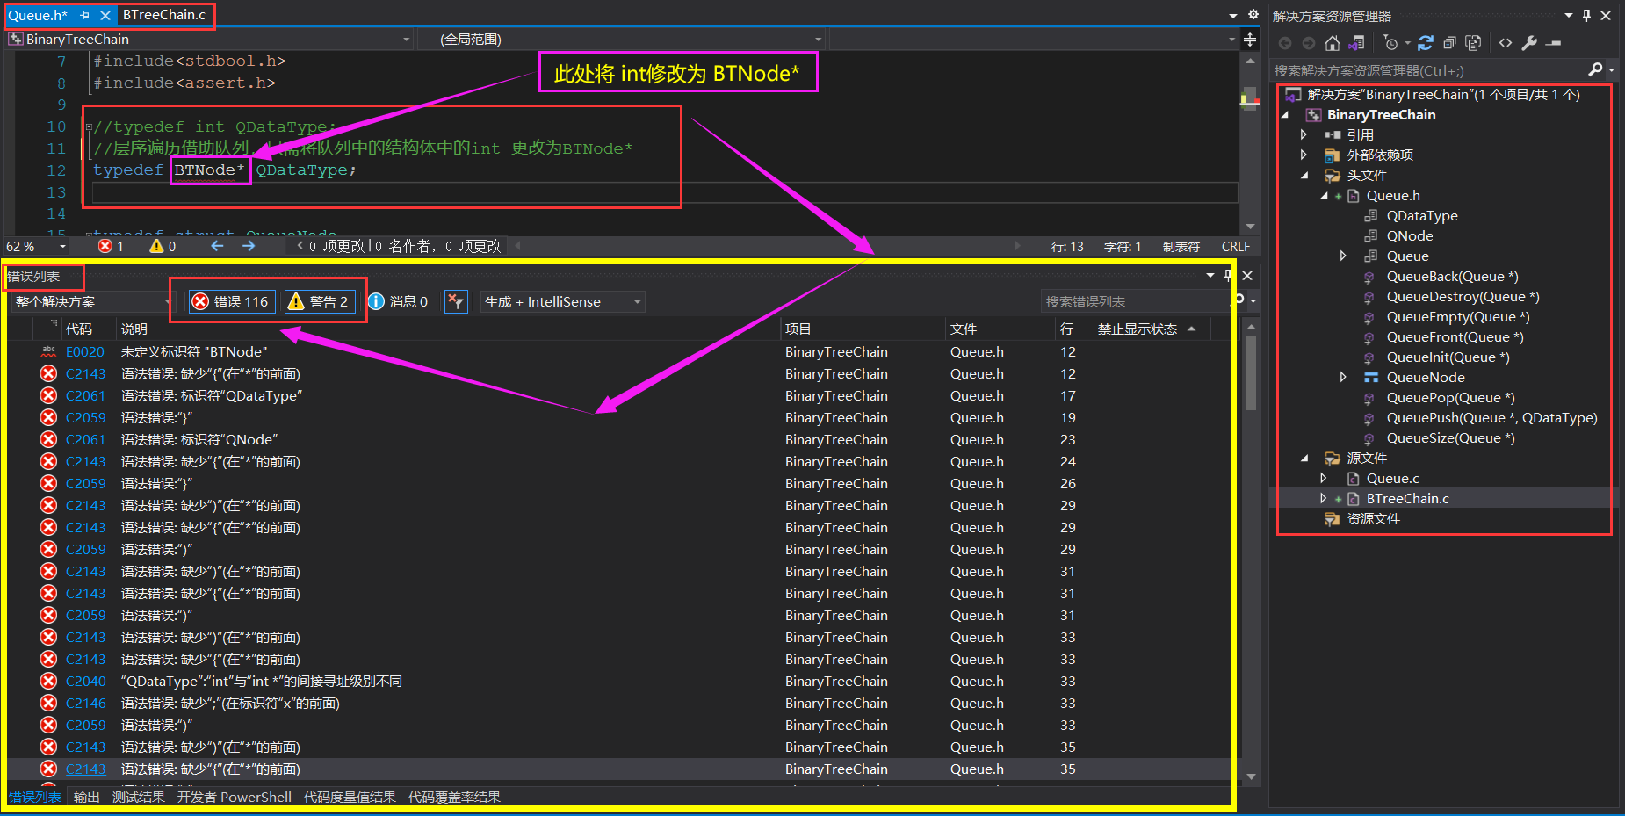Click the editor warning count indicator
The width and height of the screenshot is (1625, 816).
(x=163, y=247)
